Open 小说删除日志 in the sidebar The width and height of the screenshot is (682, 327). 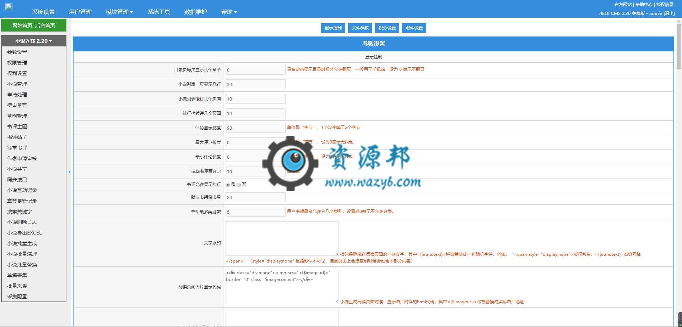click(22, 222)
